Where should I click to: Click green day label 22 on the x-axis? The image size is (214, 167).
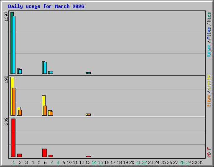pos(144,162)
